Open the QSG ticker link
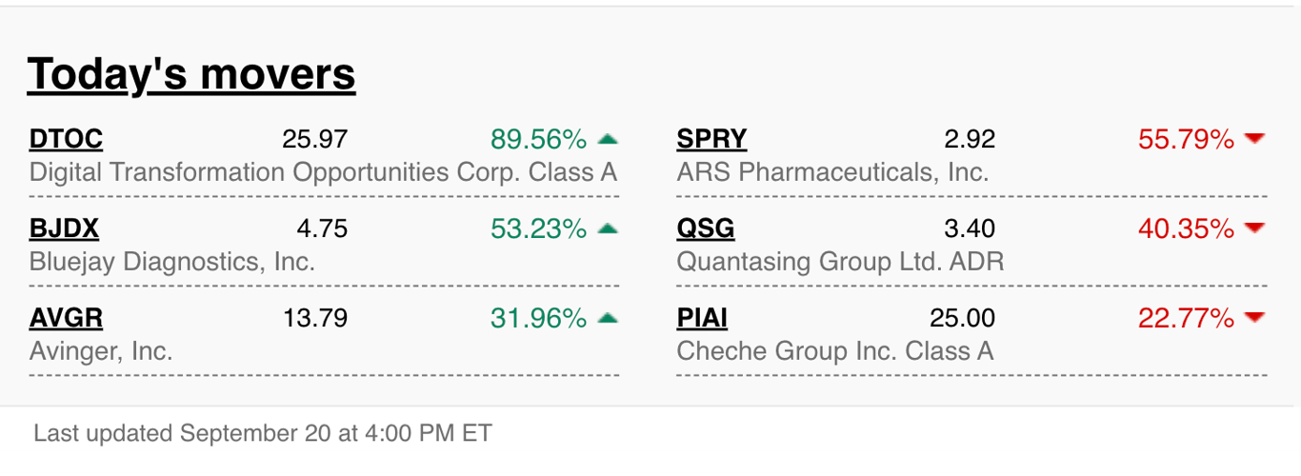1301x476 pixels. [706, 228]
